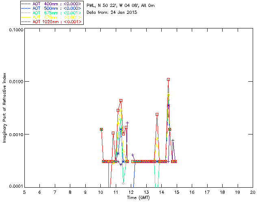Click the PML station location text
Image resolution: width=260 pixels, height=208 pixels.
pyautogui.click(x=121, y=6)
